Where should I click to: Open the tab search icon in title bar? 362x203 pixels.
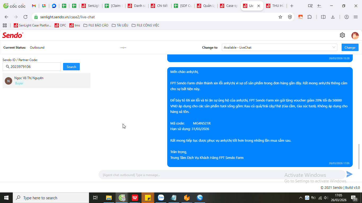(310, 6)
